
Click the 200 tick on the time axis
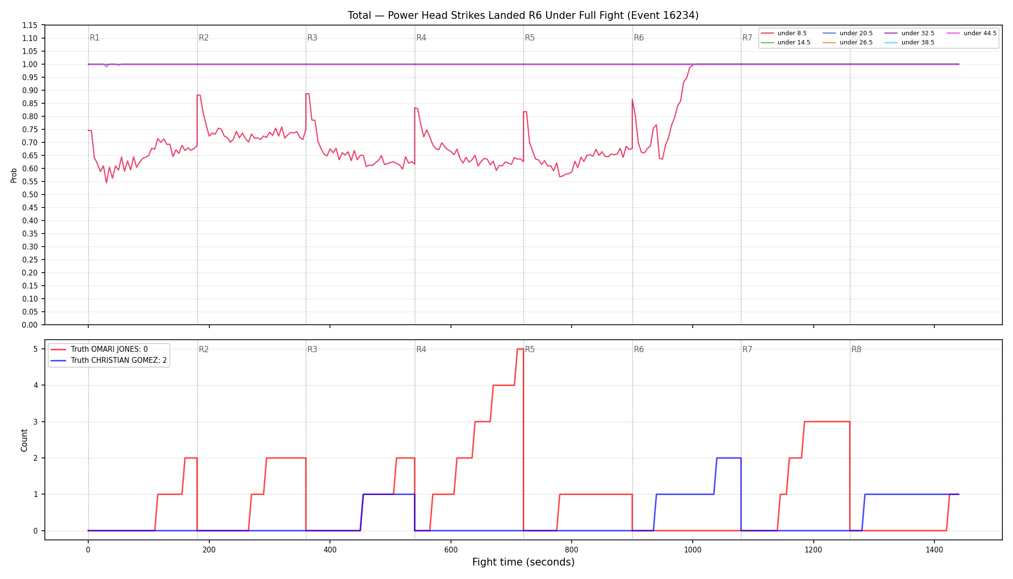coord(209,549)
